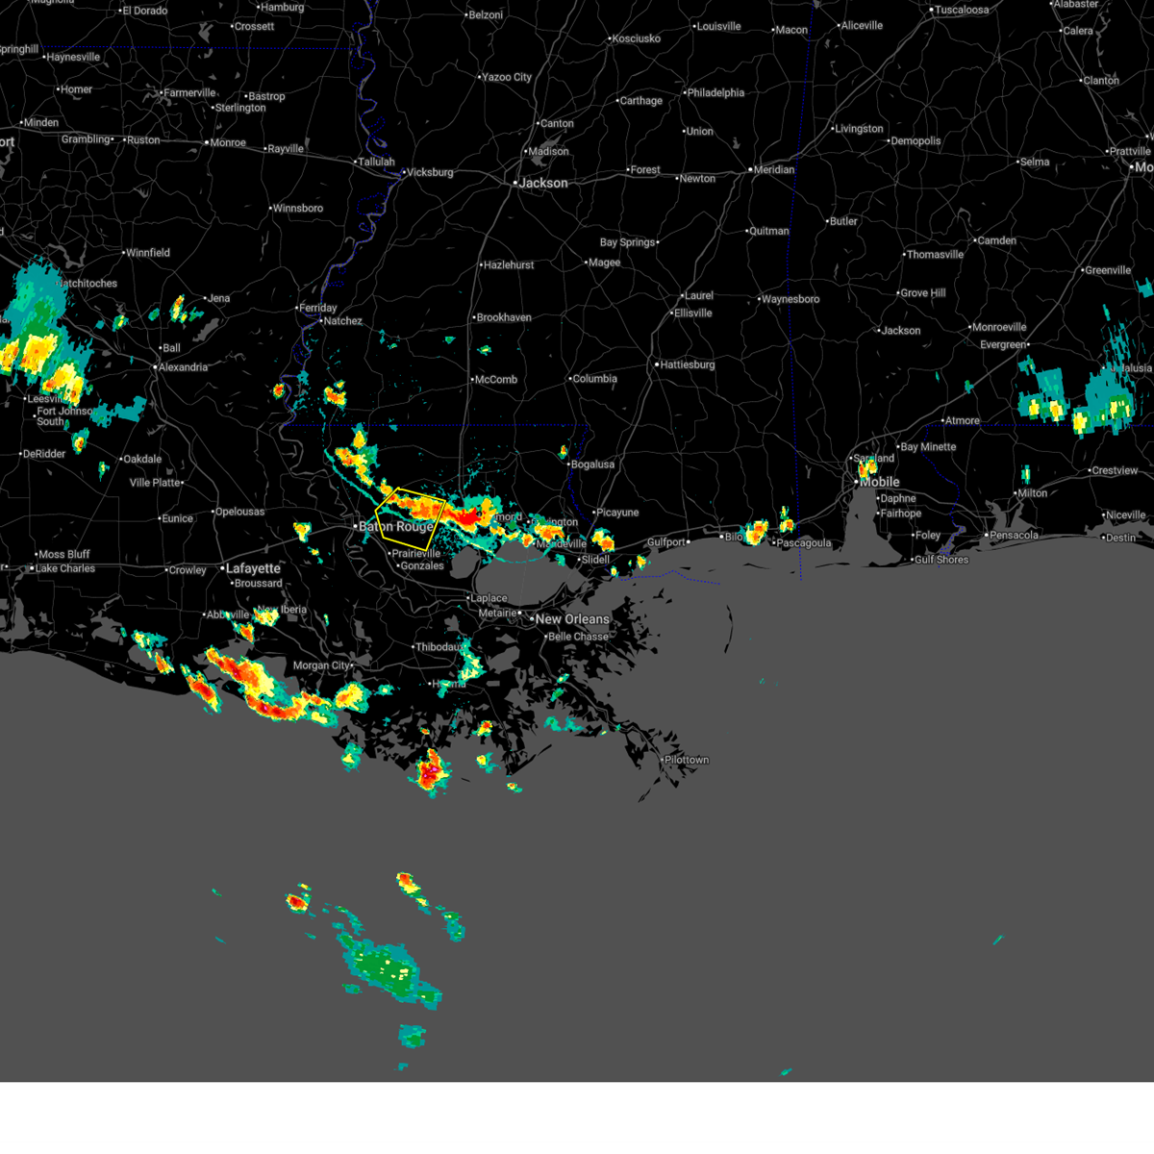Viewport: 1154px width, 1154px height.
Task: Click the Metairie city label
Action: point(497,614)
